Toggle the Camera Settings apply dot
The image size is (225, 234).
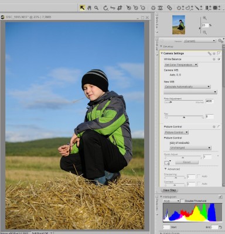214,53
